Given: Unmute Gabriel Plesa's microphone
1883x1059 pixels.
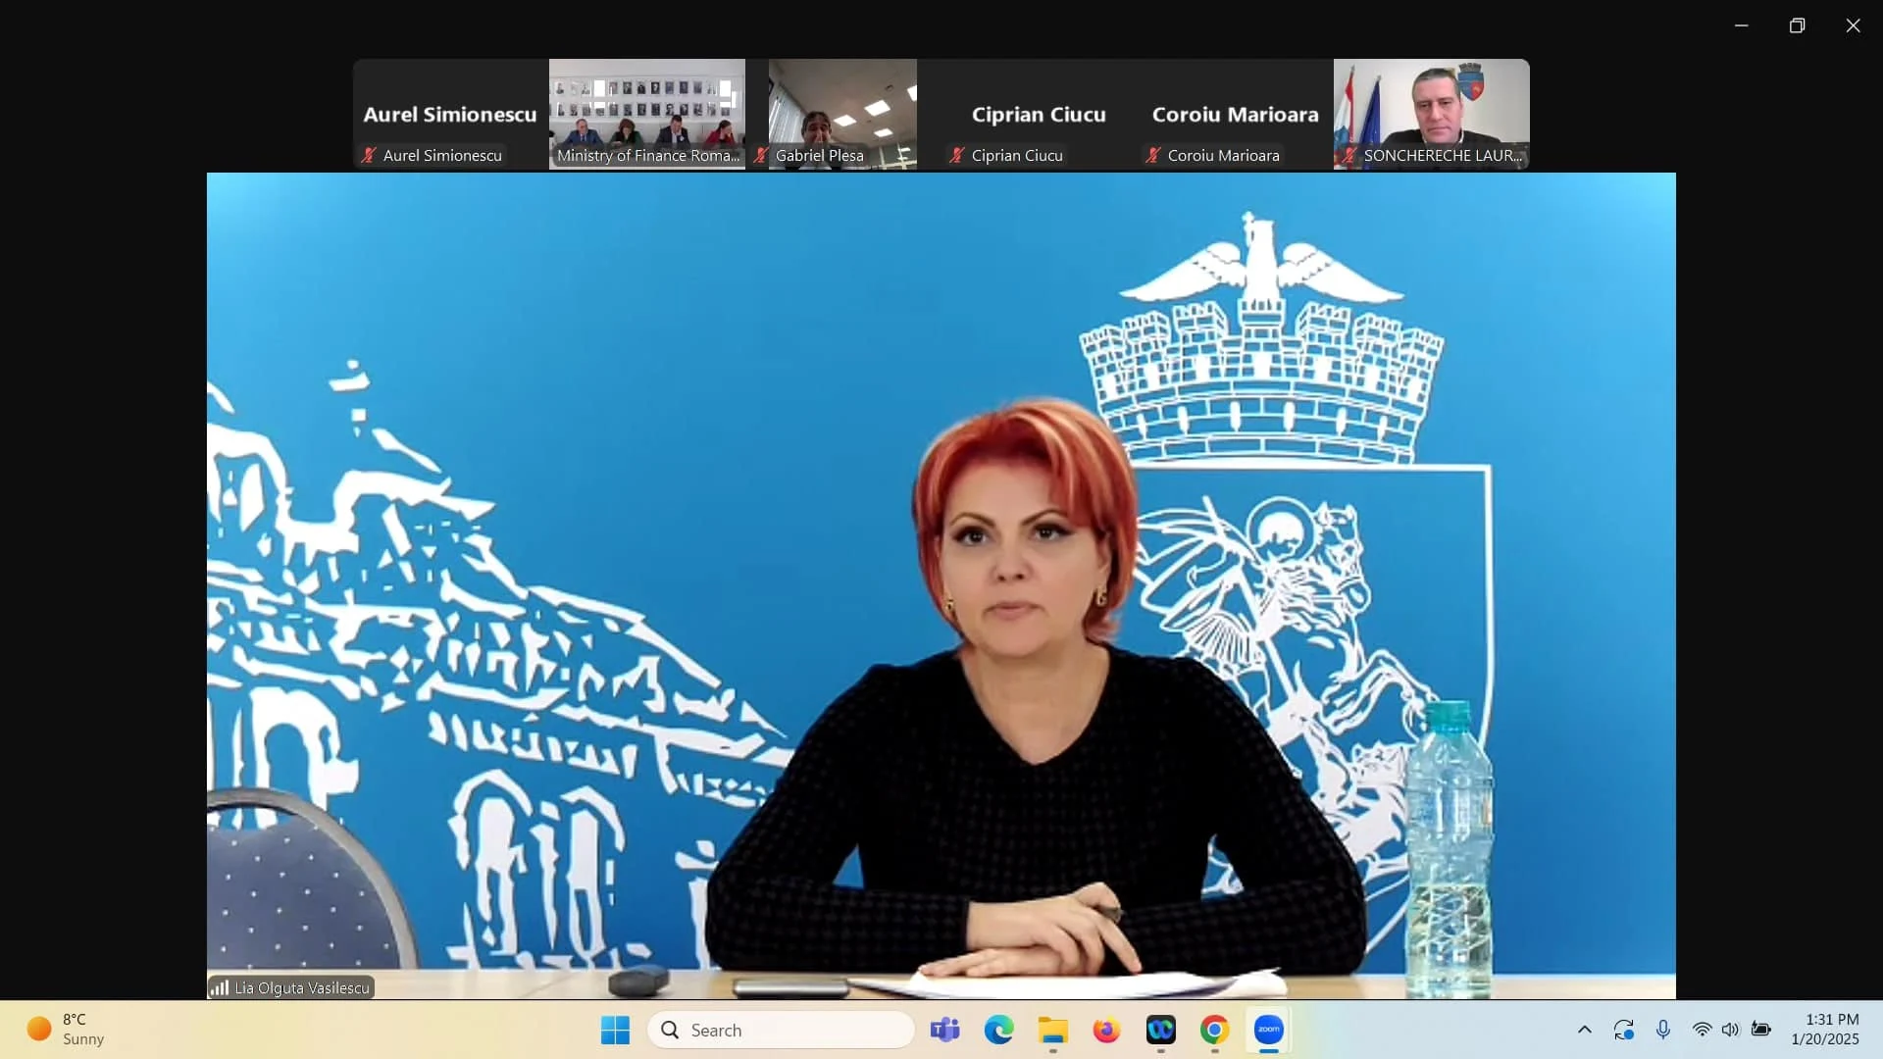Looking at the screenshot, I should pos(761,155).
